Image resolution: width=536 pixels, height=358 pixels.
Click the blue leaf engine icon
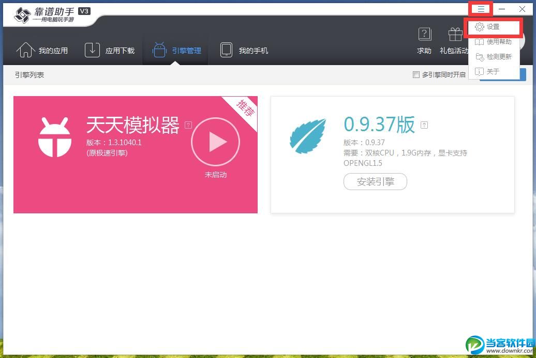pos(308,136)
